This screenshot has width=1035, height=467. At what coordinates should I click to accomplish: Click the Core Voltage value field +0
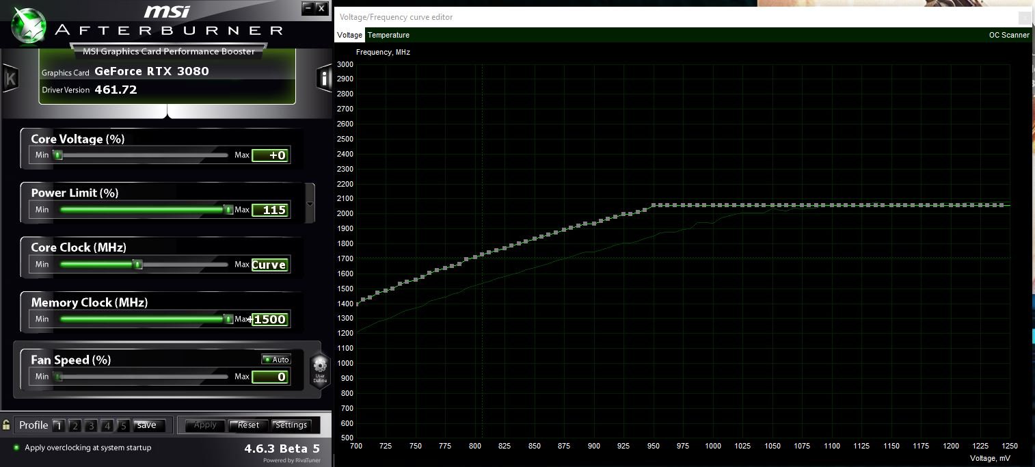coord(271,155)
